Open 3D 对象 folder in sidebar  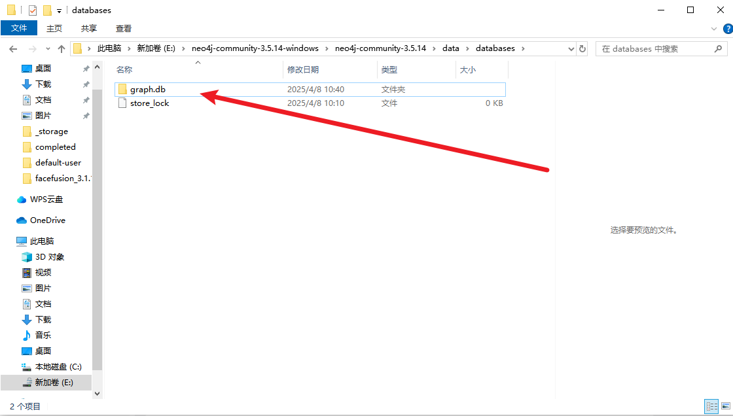click(50, 257)
